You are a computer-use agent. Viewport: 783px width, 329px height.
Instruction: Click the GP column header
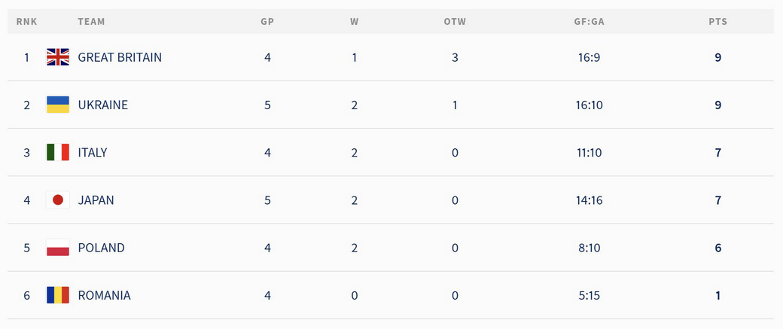pos(268,22)
